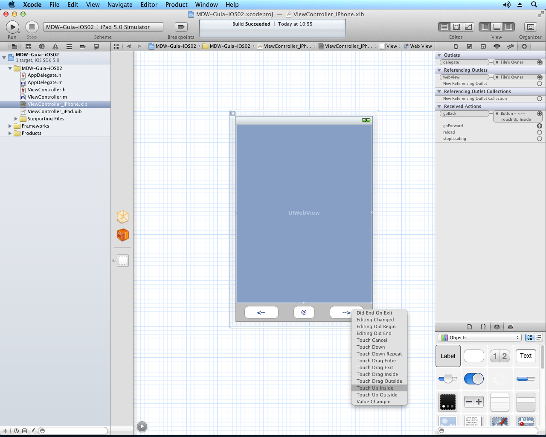Image resolution: width=546 pixels, height=437 pixels.
Task: Open the debug navigator icon
Action: coord(69,46)
